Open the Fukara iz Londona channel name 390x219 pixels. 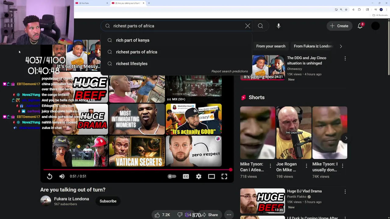(x=72, y=199)
